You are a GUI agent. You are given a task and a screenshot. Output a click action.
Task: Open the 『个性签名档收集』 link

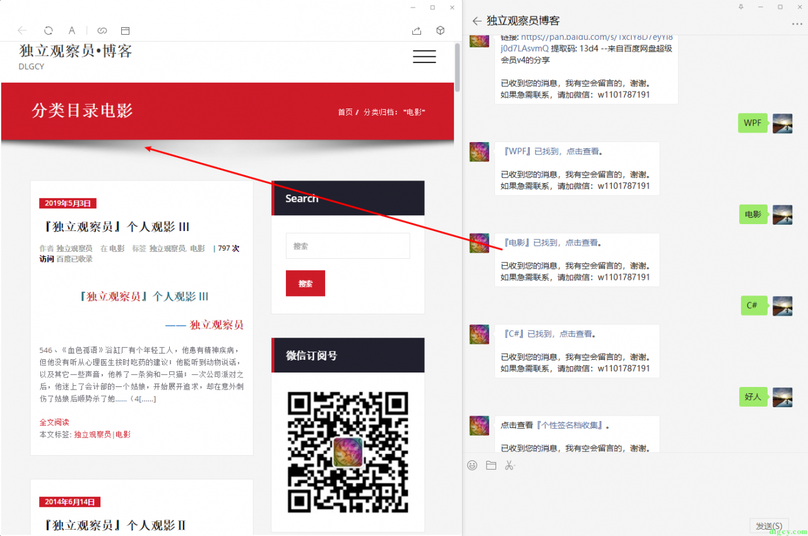pos(570,426)
